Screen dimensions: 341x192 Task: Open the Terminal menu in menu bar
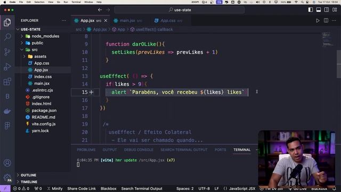(76, 2)
